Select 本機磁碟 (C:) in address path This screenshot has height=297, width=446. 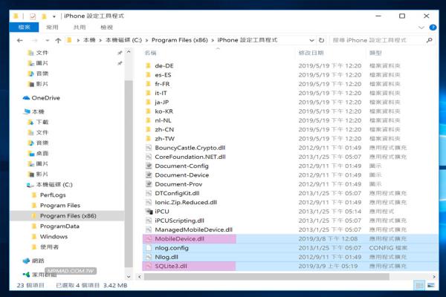pos(123,40)
